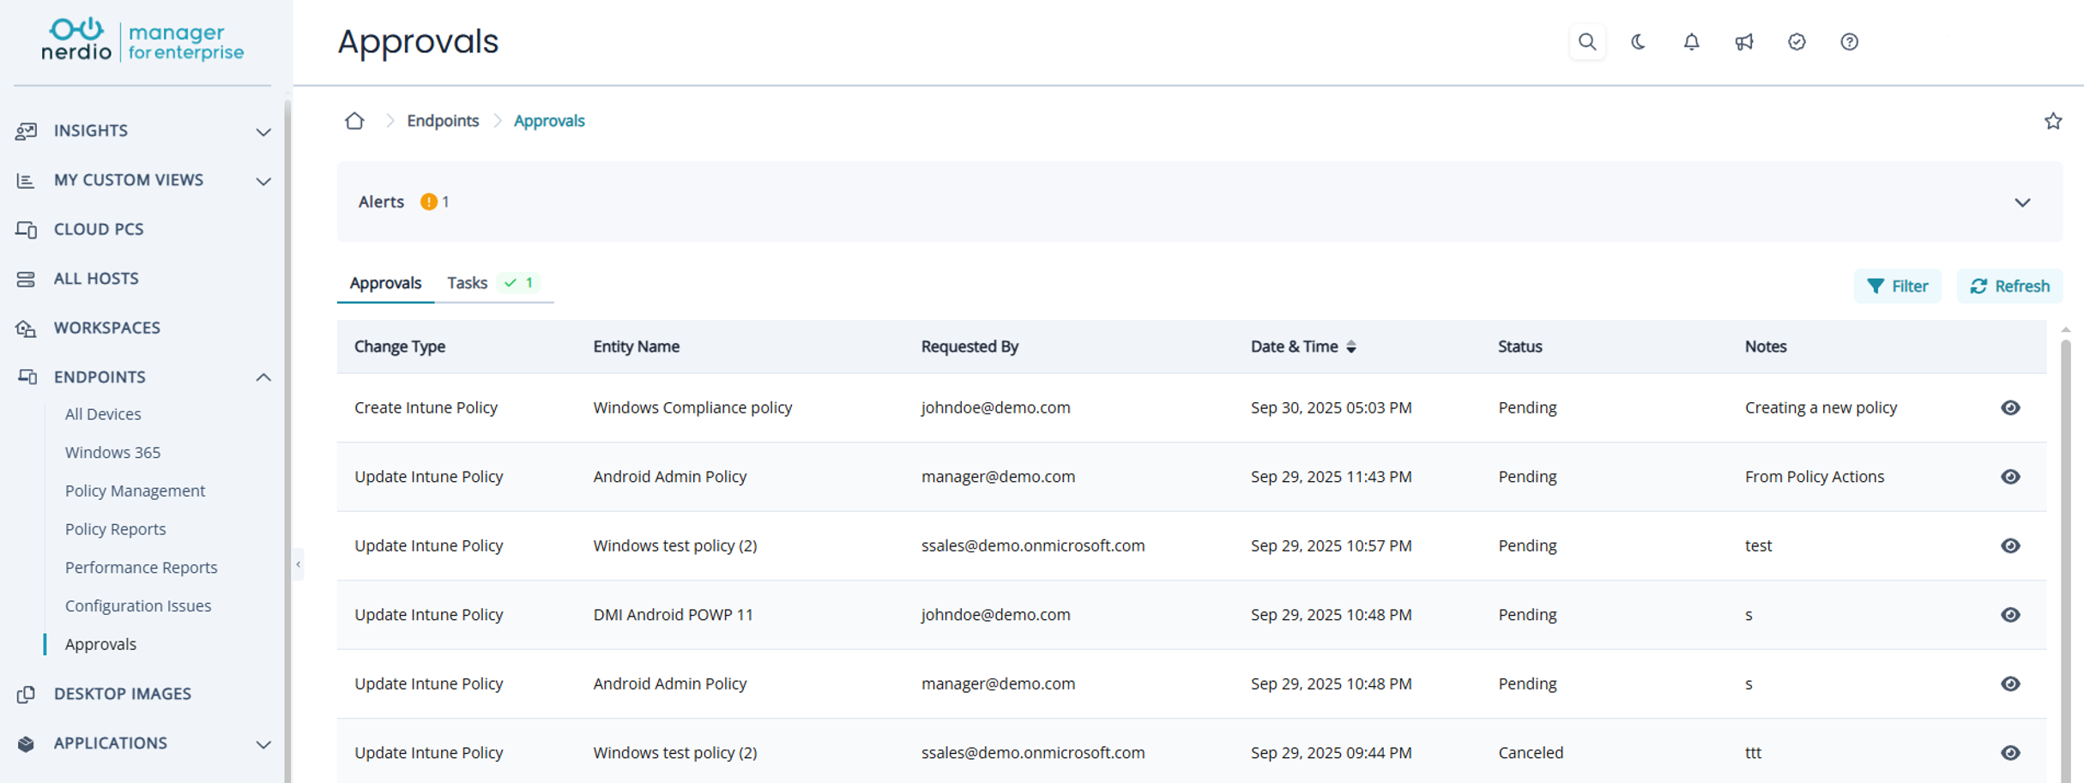Screen dimensions: 2084x783
Task: Open the search icon in header
Action: (x=1586, y=42)
